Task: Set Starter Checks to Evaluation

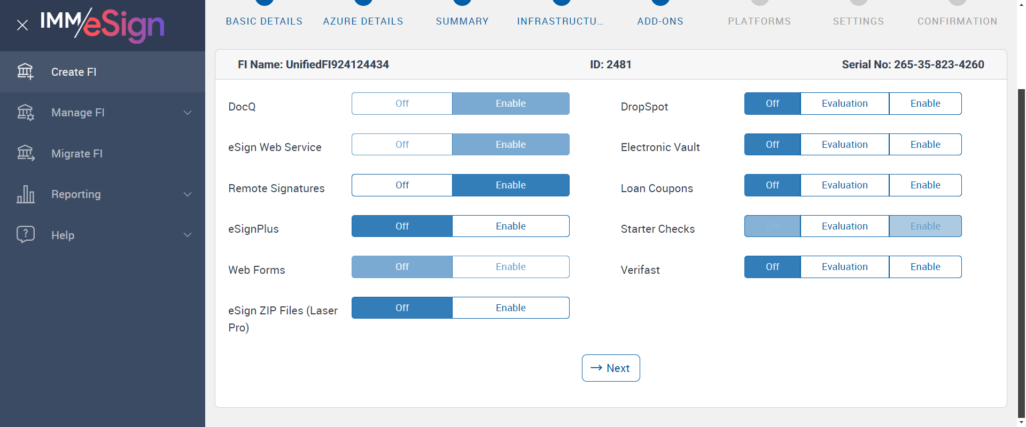Action: point(845,226)
